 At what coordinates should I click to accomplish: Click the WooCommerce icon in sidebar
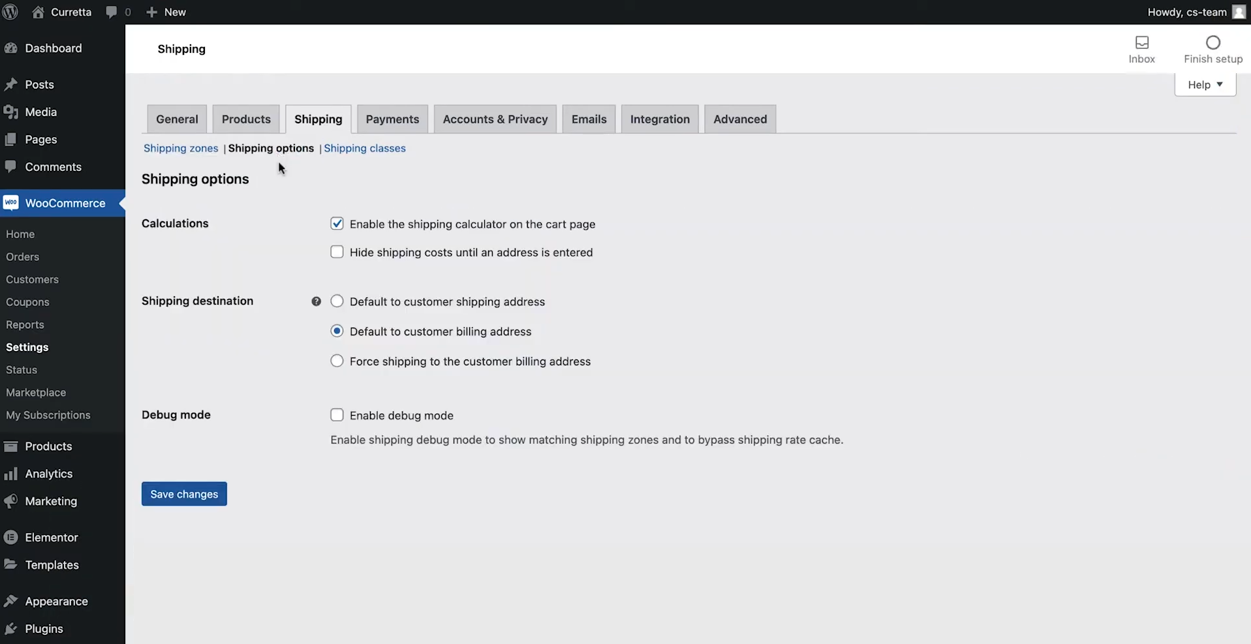coord(11,203)
